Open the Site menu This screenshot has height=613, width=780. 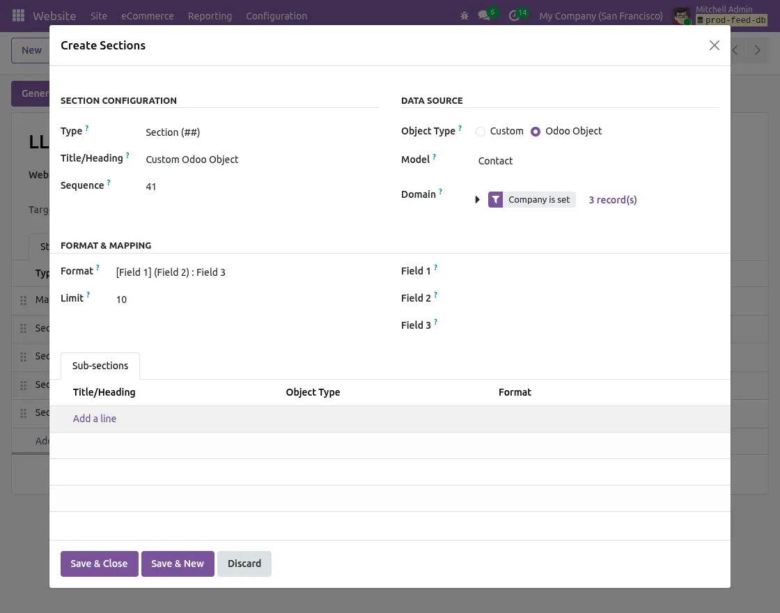[98, 16]
